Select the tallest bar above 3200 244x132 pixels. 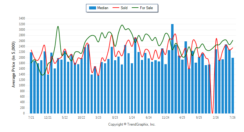pos(172,69)
